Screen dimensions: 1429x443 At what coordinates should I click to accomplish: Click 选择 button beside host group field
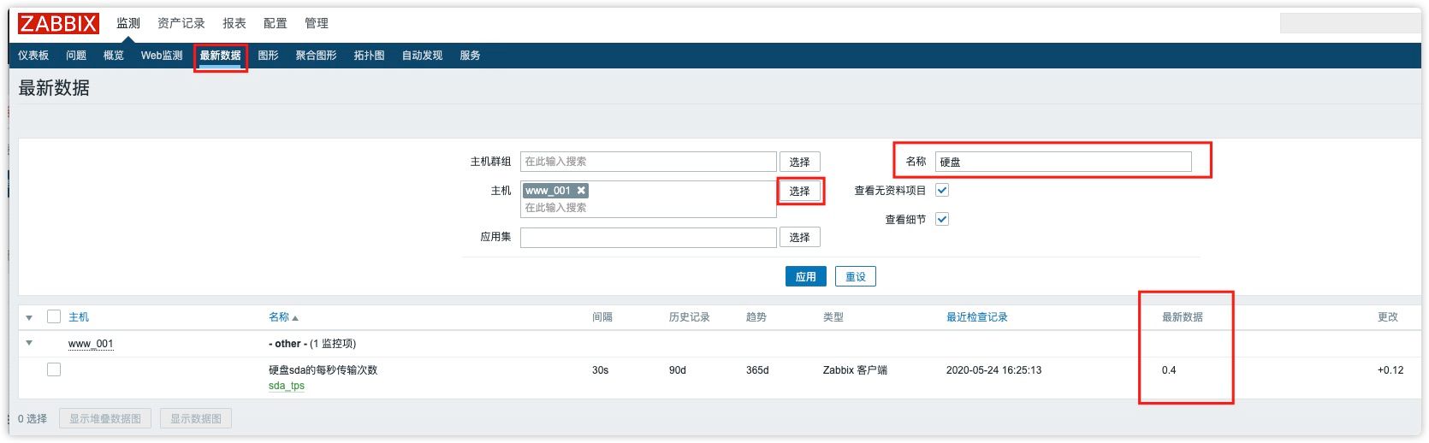800,162
